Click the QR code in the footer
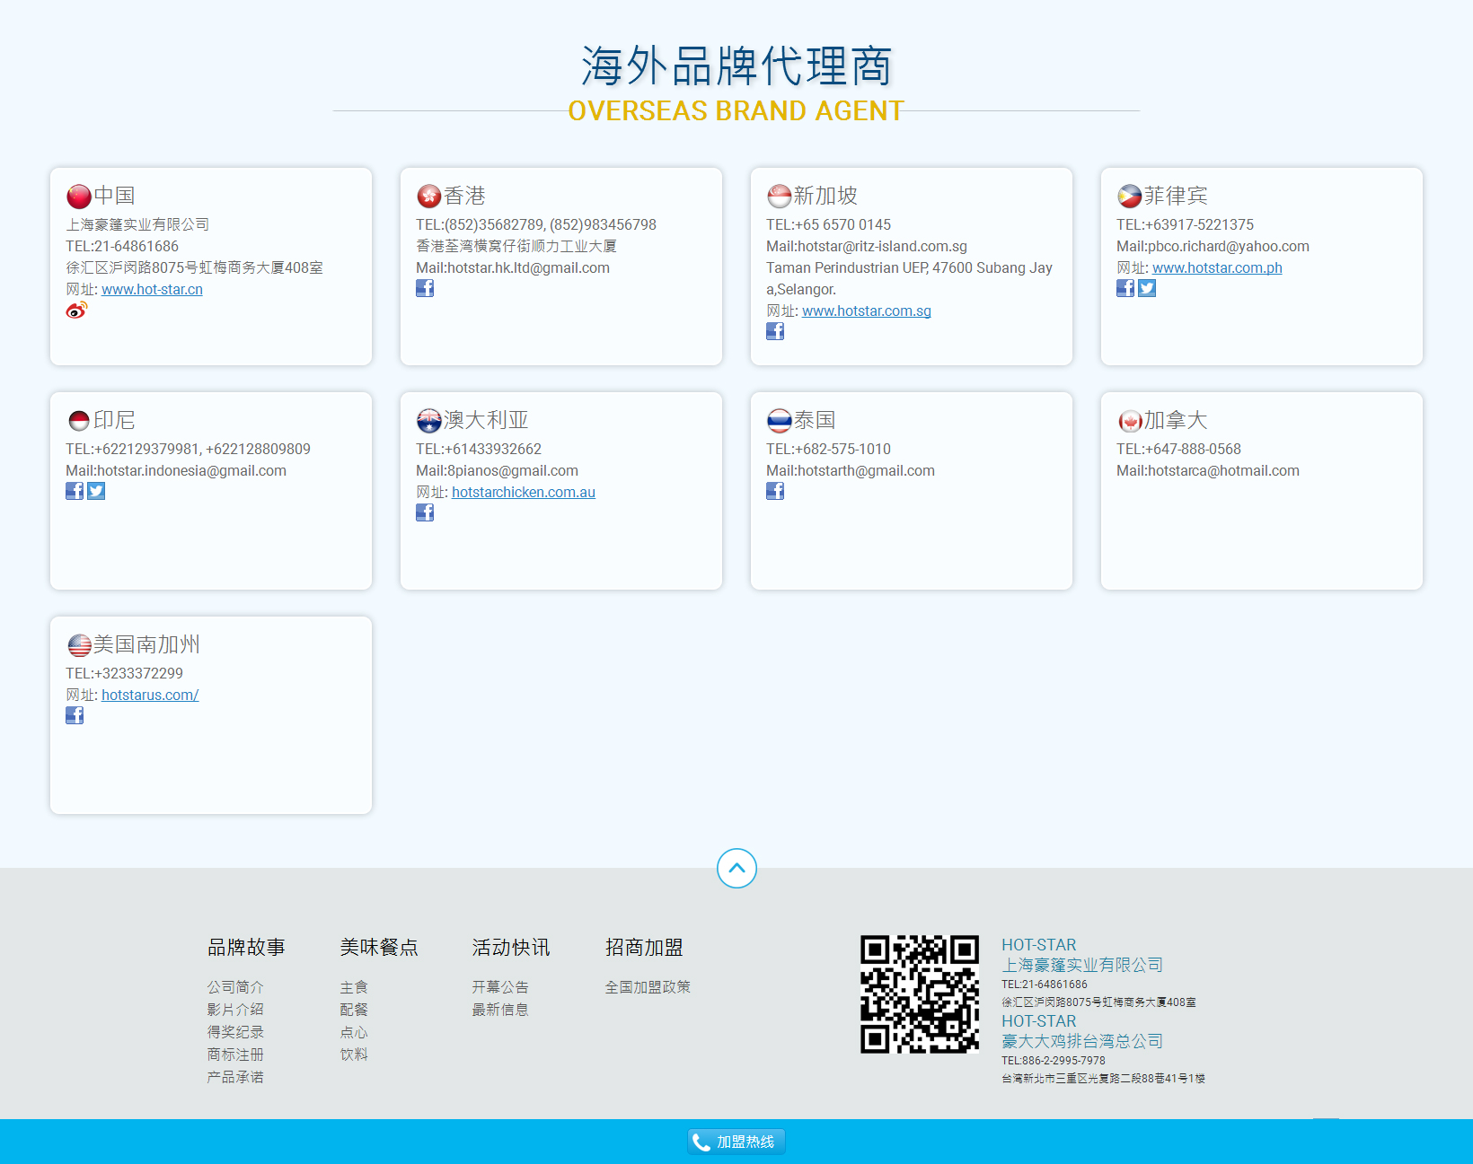Viewport: 1473px width, 1164px height. 920,994
